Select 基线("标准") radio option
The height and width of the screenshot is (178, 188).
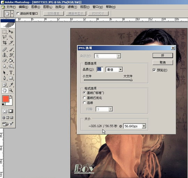click(x=84, y=93)
